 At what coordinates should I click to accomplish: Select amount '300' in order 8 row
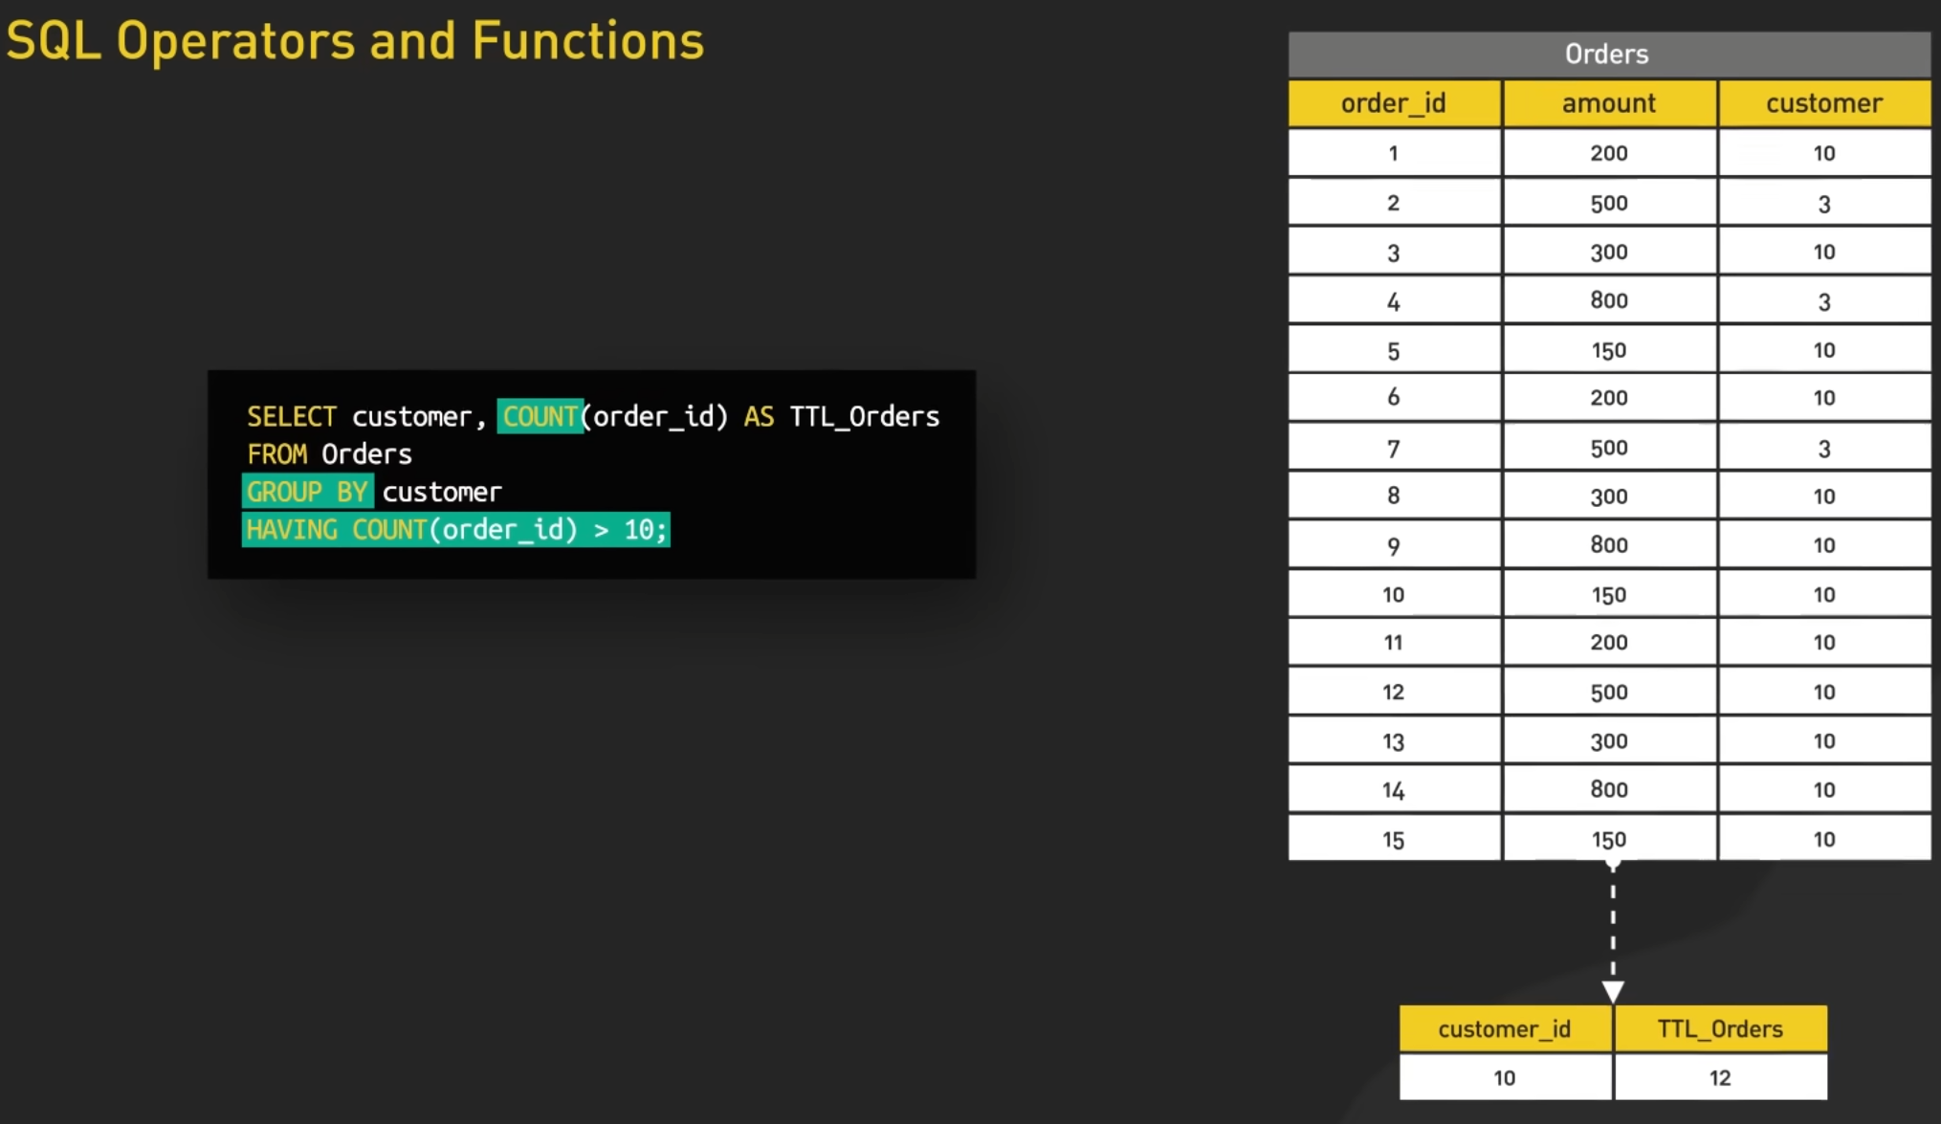click(1609, 496)
